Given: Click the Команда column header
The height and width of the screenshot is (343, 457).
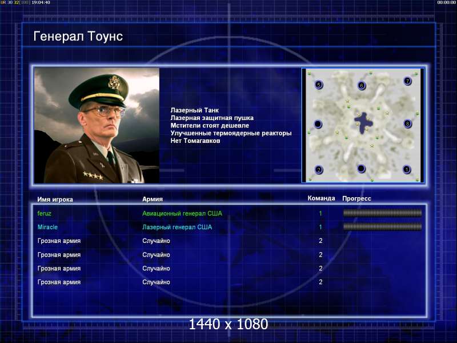Looking at the screenshot, I should click(x=321, y=198).
